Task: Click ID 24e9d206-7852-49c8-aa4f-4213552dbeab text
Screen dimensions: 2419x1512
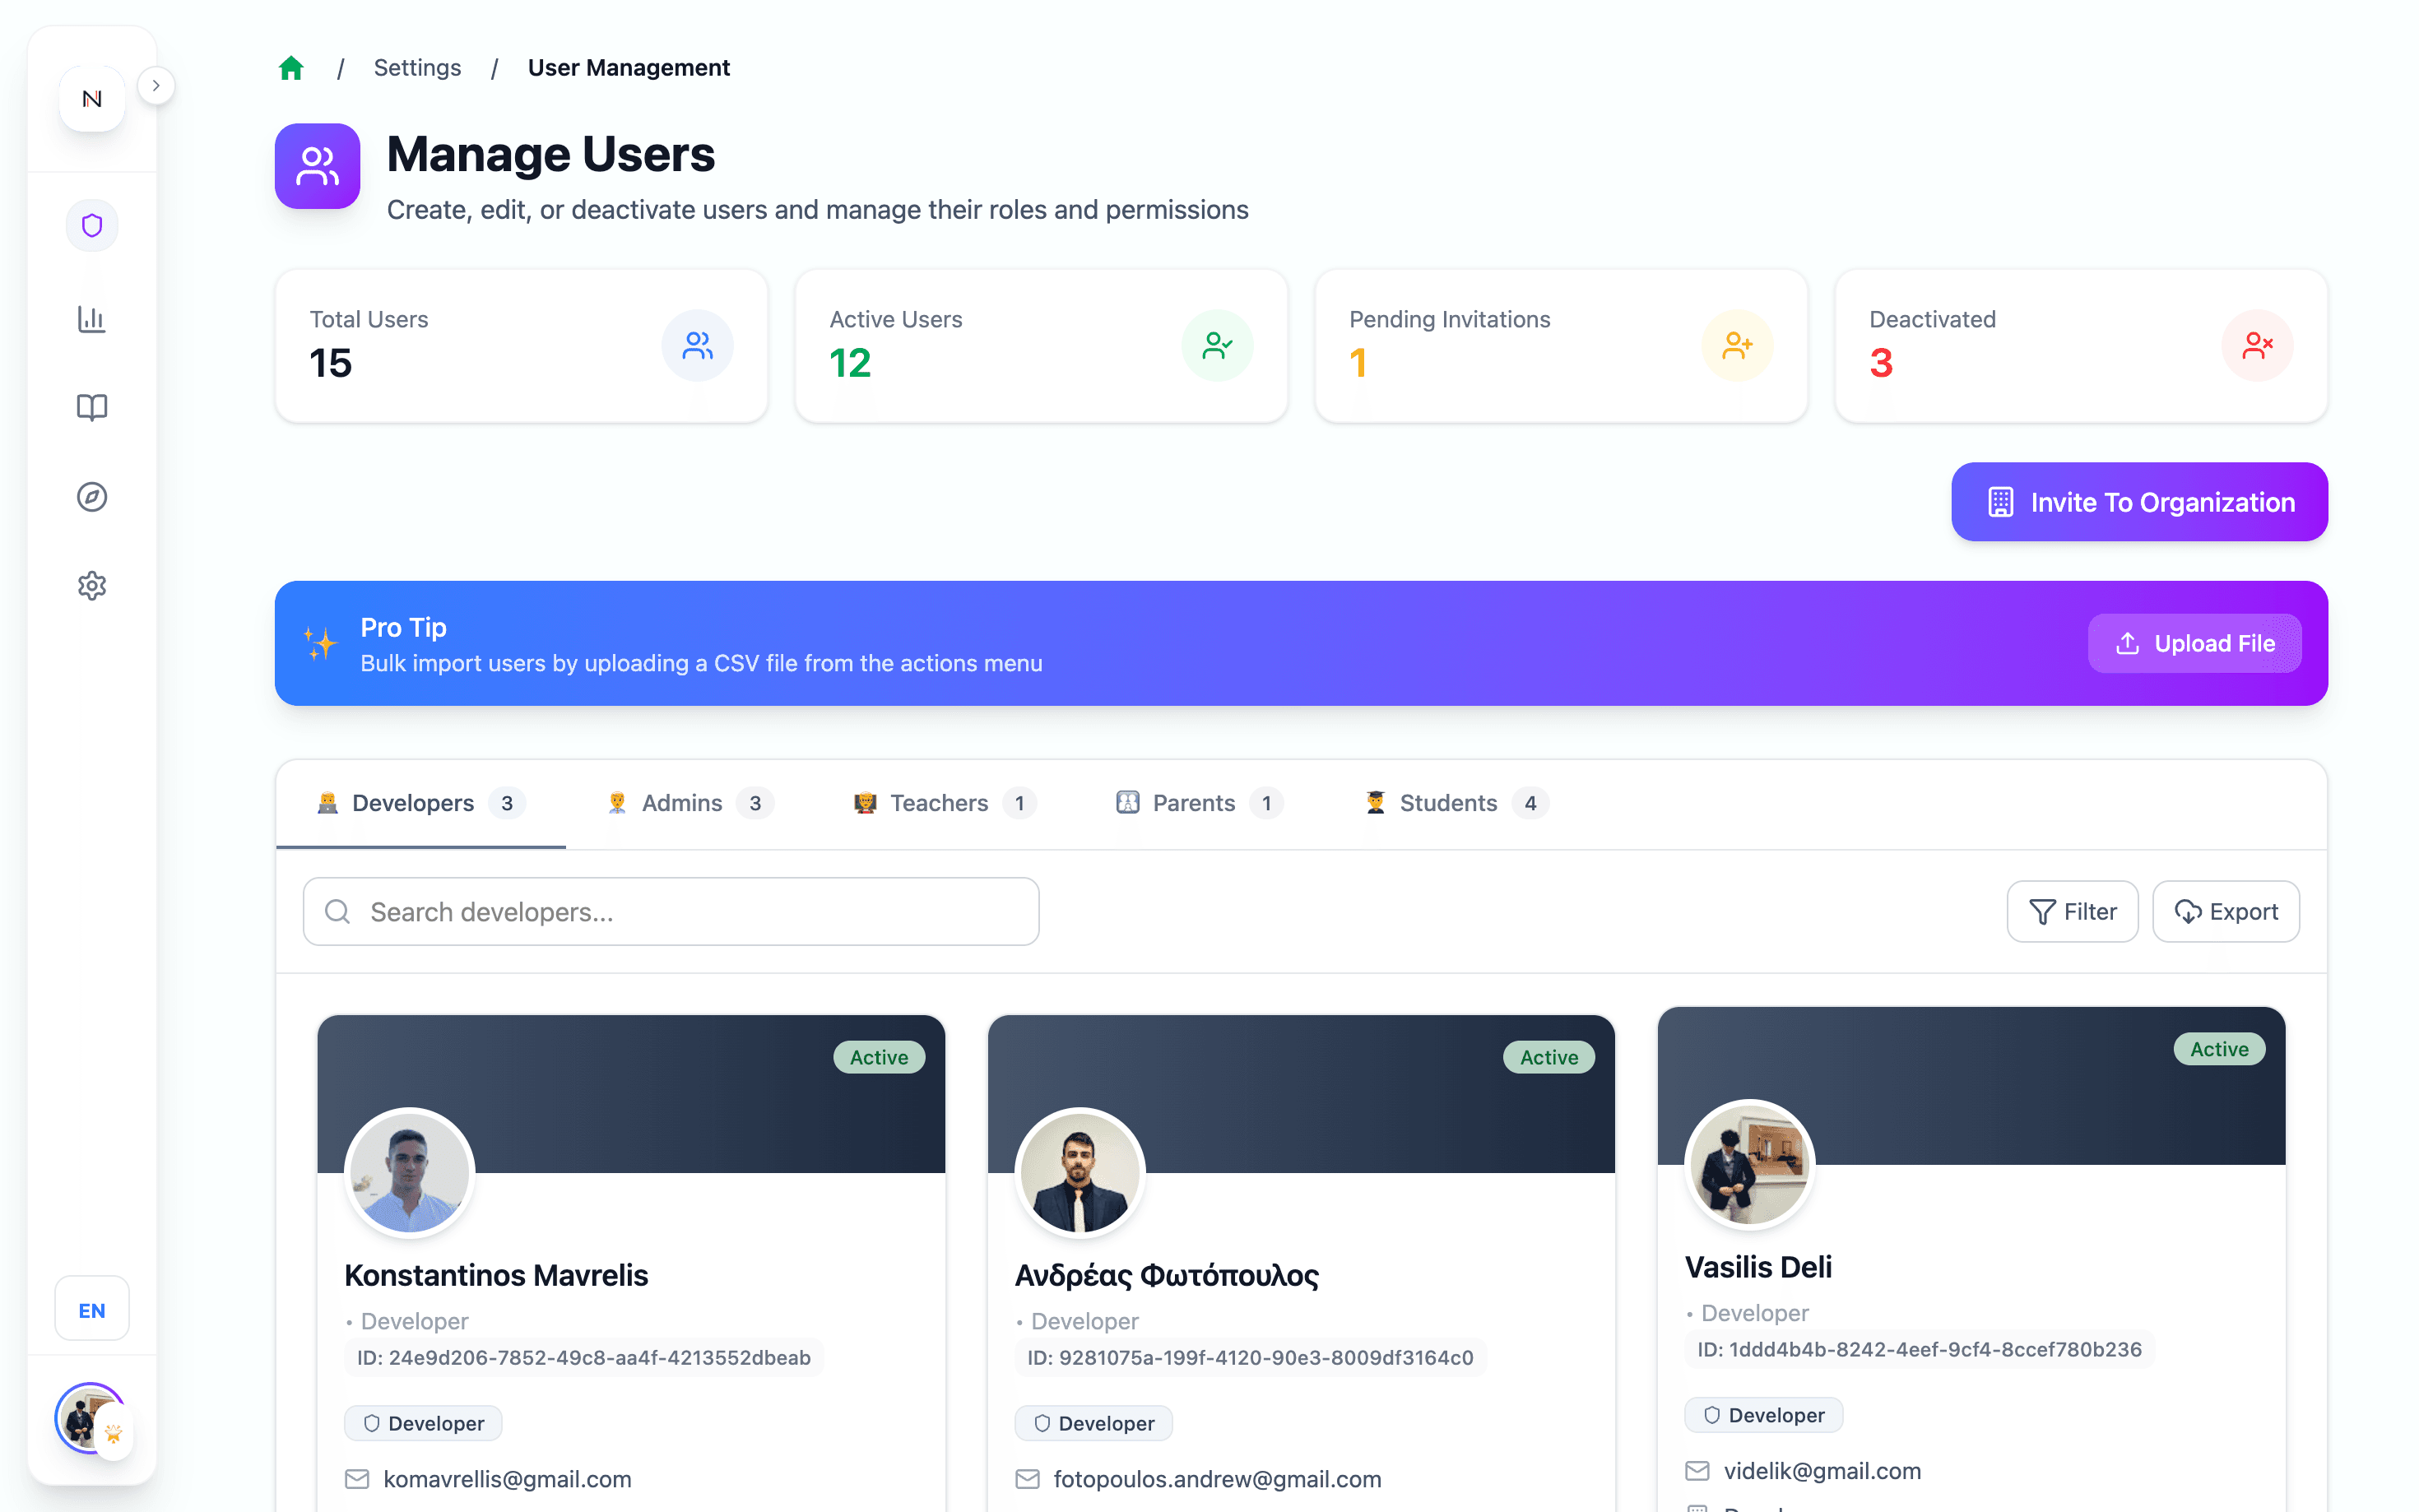Action: coord(584,1358)
